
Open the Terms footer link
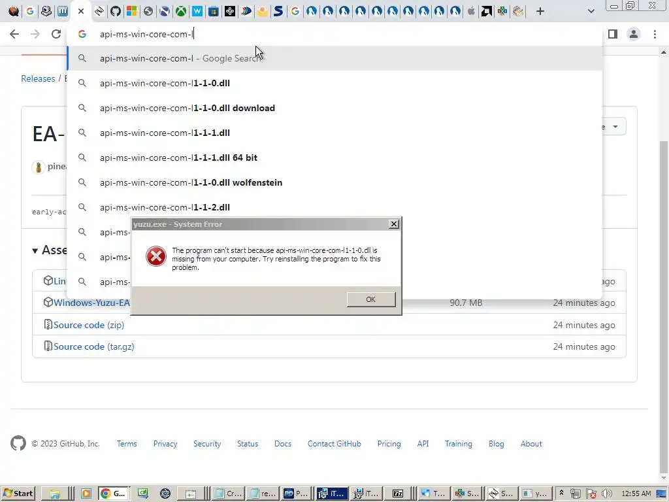pyautogui.click(x=127, y=444)
